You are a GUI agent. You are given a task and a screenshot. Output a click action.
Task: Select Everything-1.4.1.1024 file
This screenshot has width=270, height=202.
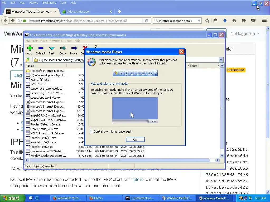(x=46, y=93)
